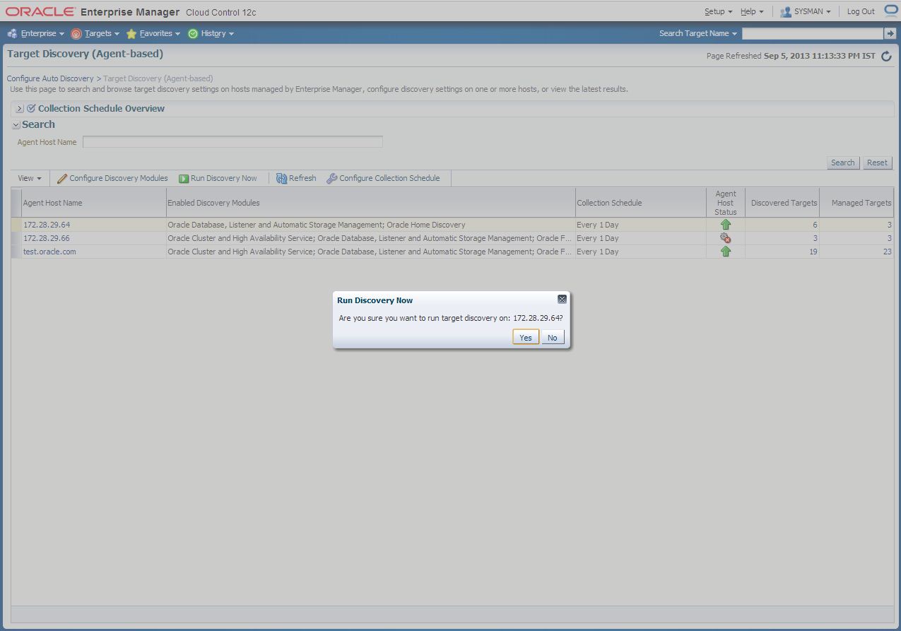This screenshot has height=631, width=901.
Task: Select host row 172.28.29.64
Action: [452, 225]
